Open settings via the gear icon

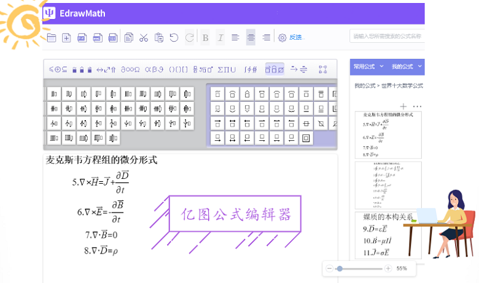[x=282, y=37]
